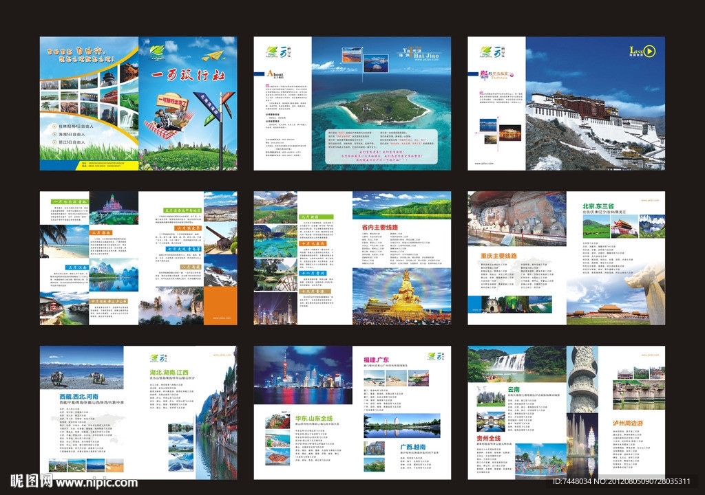The width and height of the screenshot is (705, 495).
Task: Click the riverside stilt houses photo
Action: 217,413
